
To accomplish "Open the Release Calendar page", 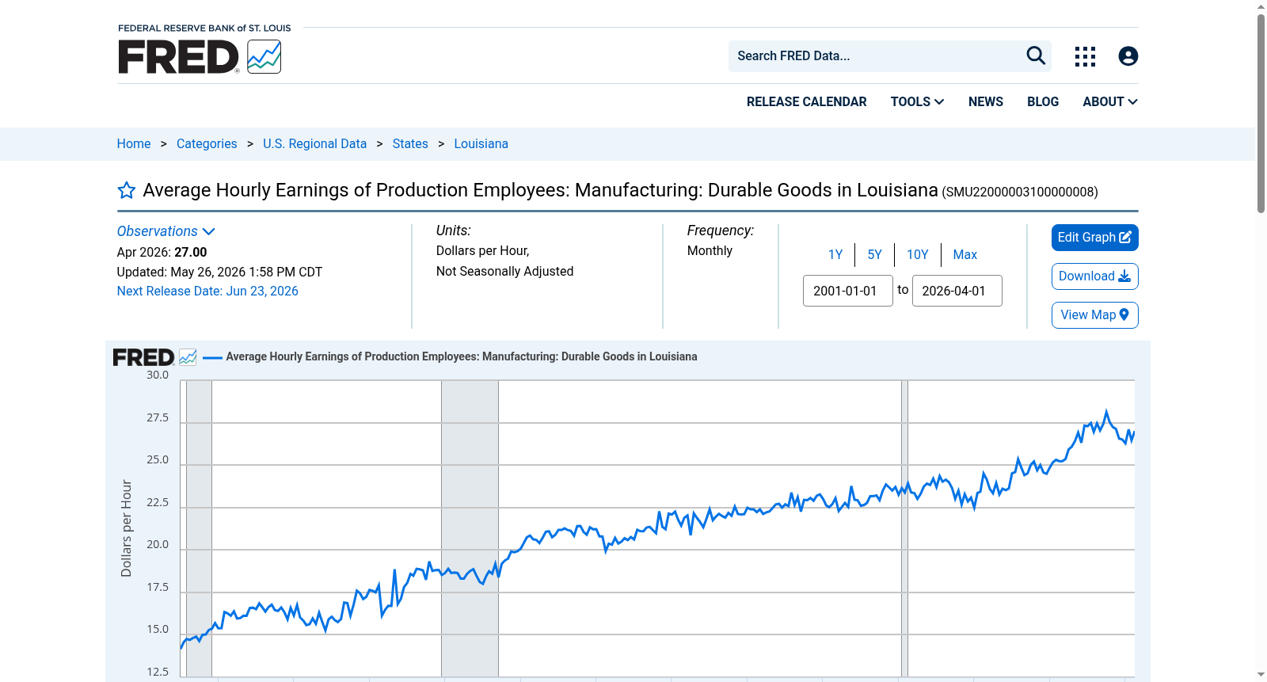I will [x=806, y=101].
